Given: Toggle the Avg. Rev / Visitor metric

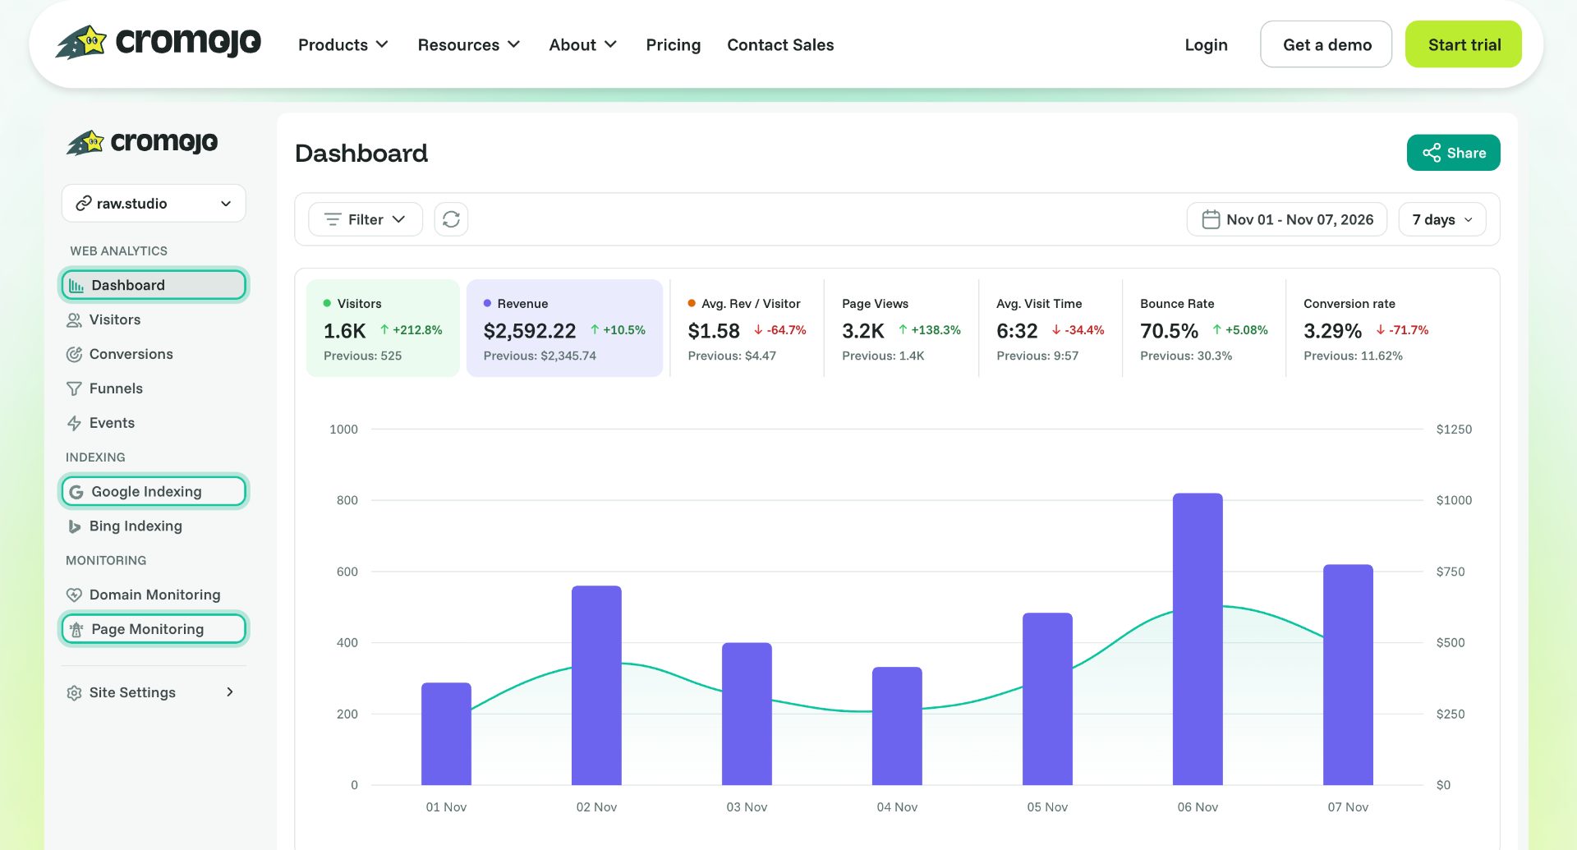Looking at the screenshot, I should (x=747, y=329).
